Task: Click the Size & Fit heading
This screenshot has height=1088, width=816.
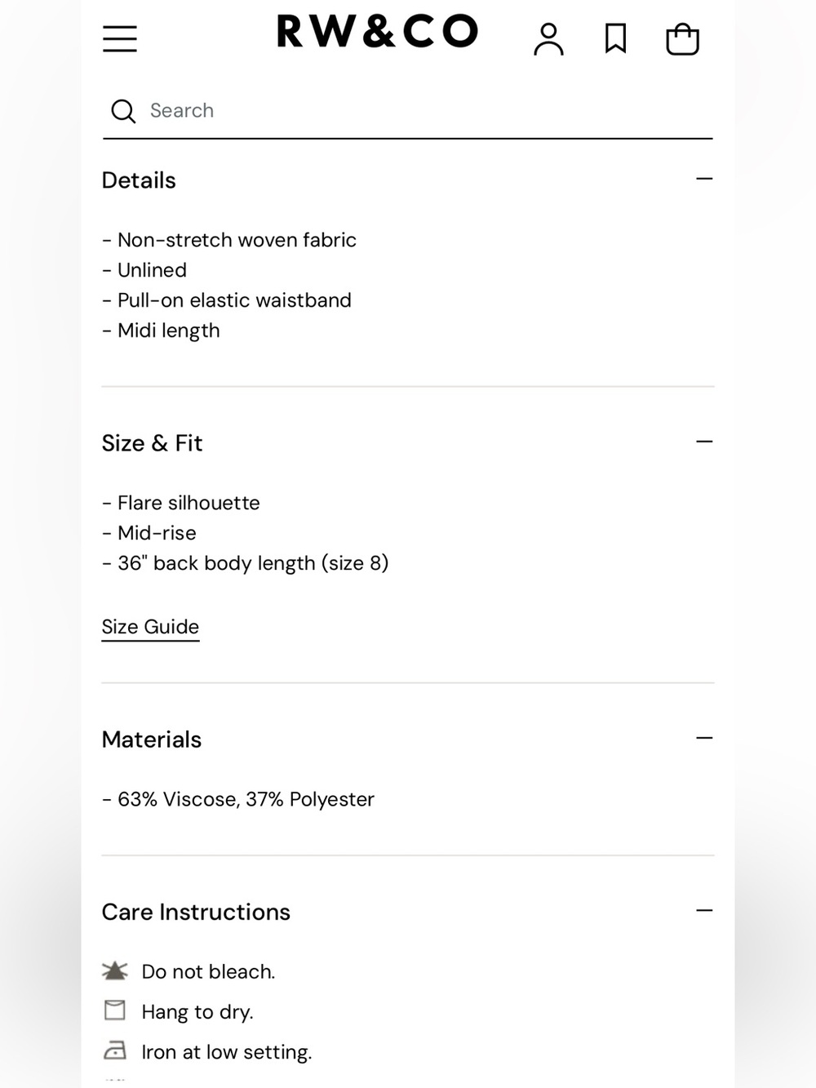Action: [x=152, y=443]
